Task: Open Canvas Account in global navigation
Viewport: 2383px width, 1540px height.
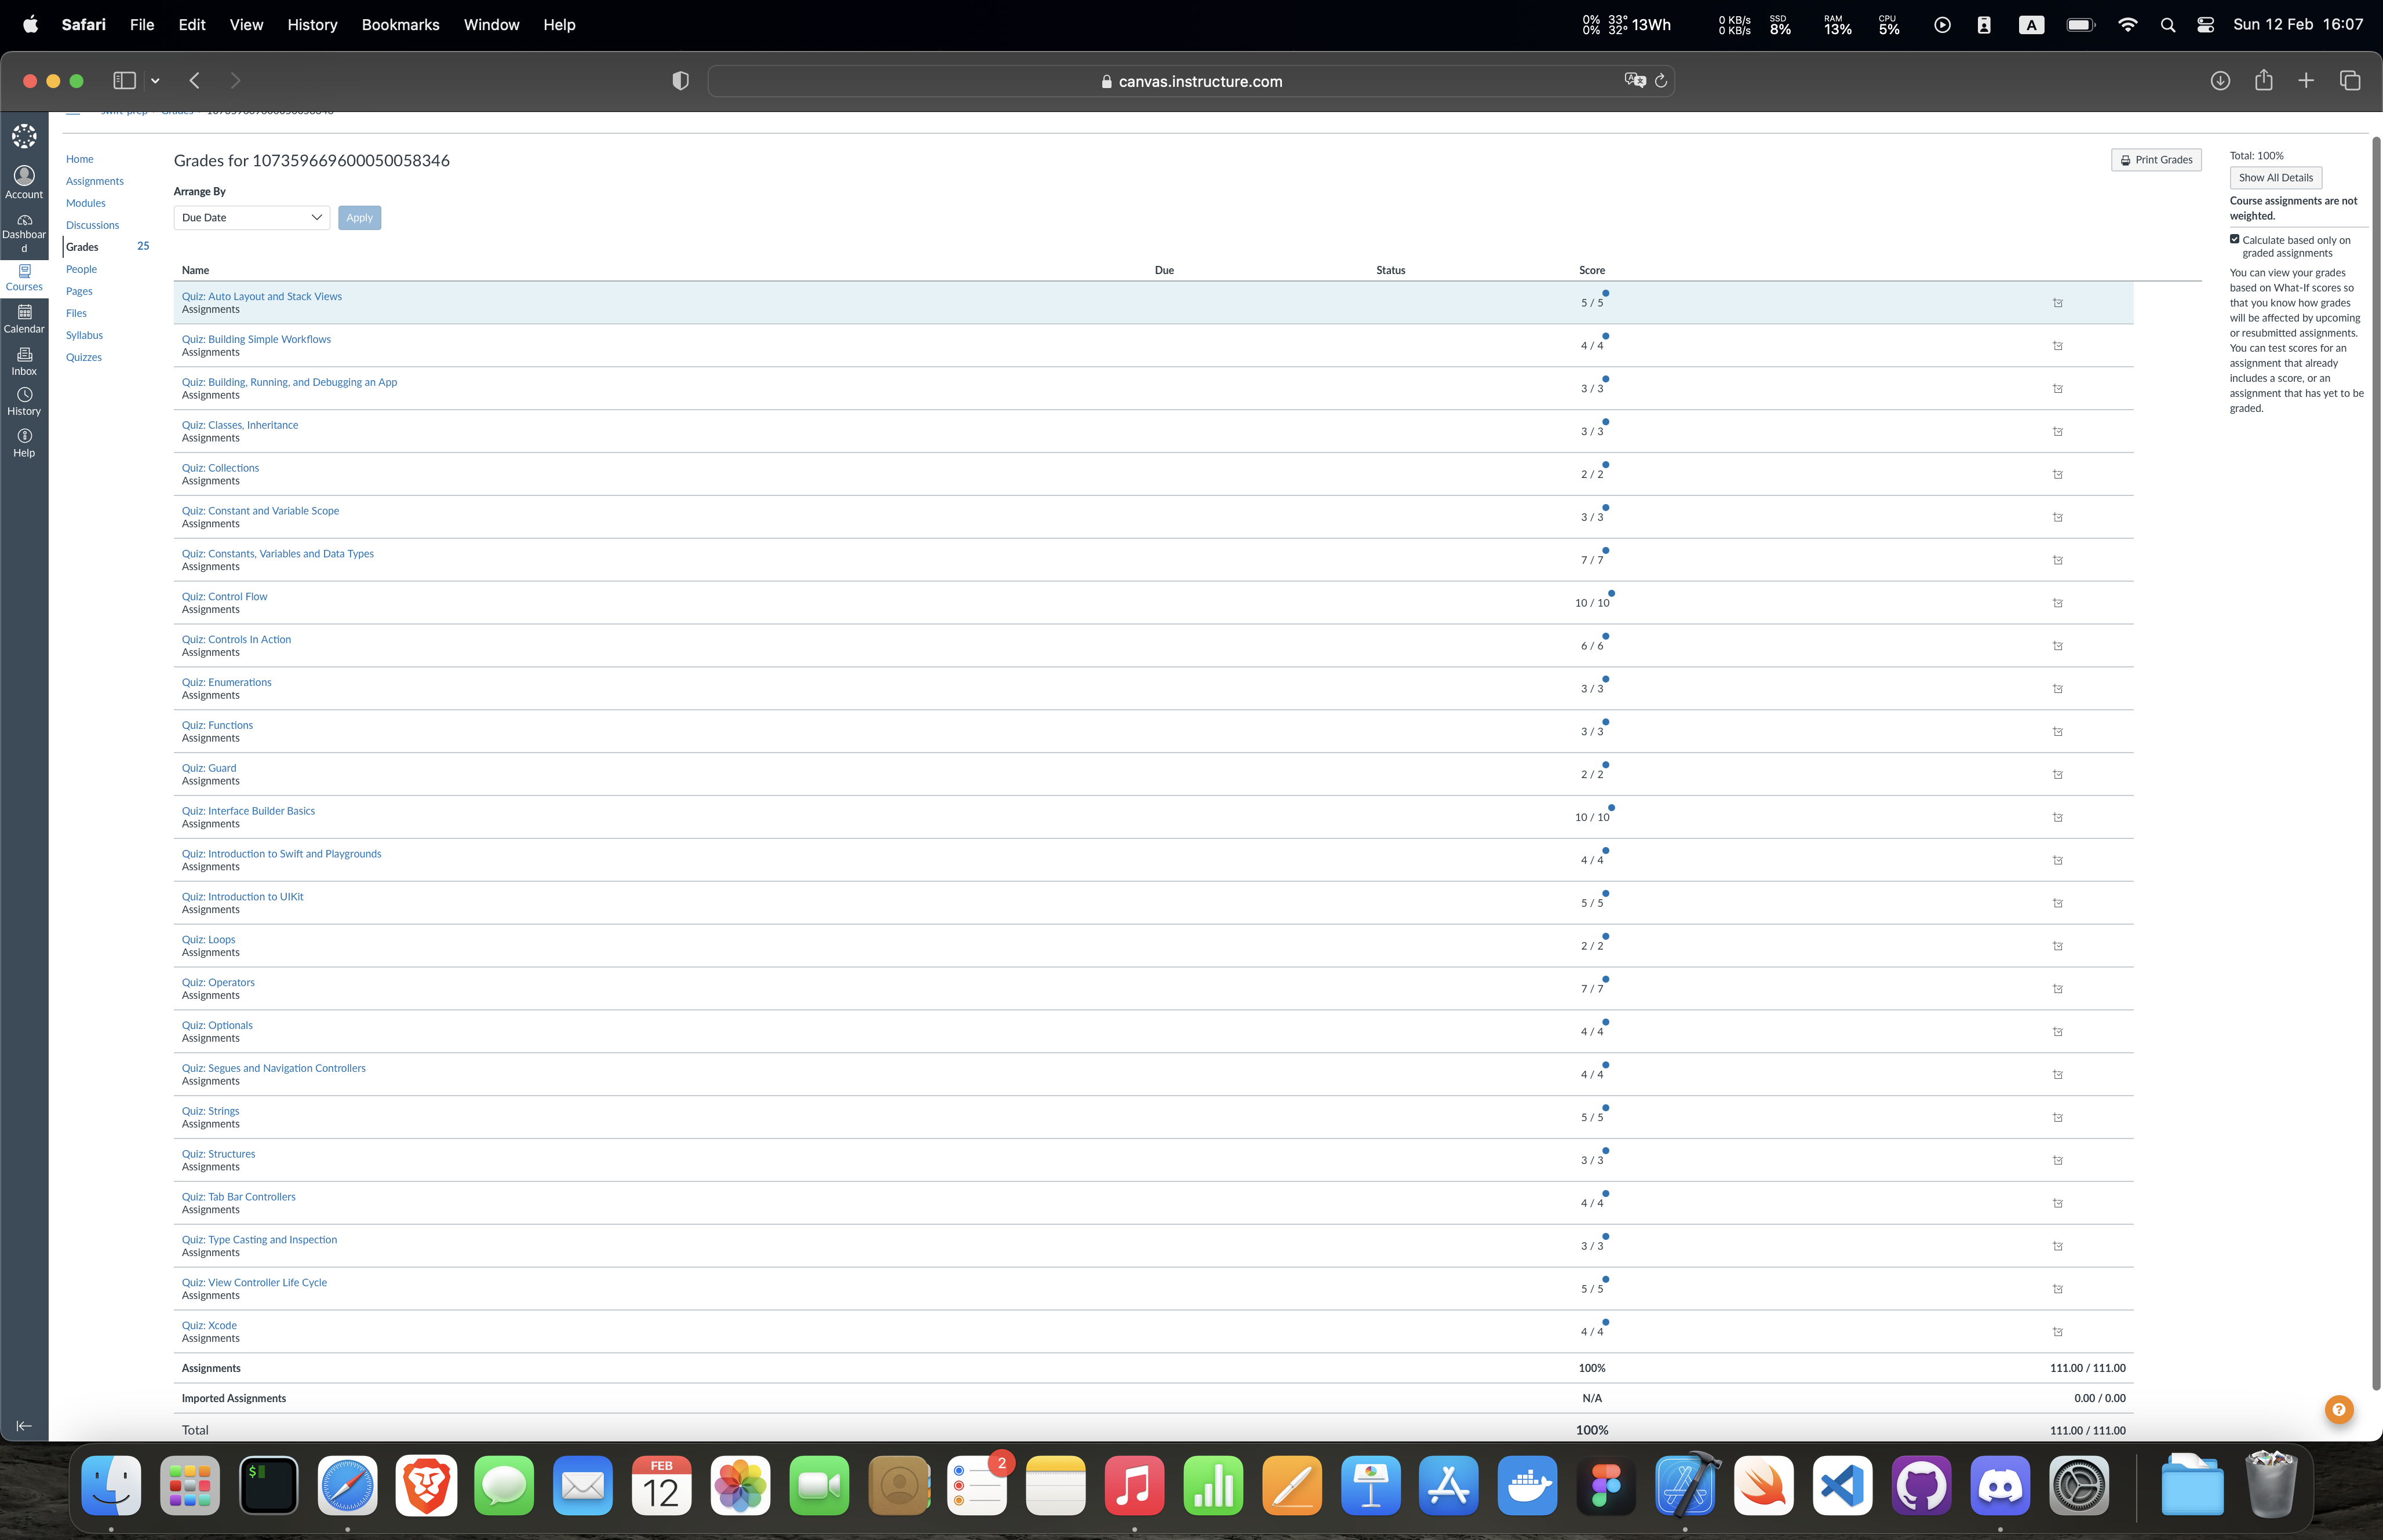Action: (24, 183)
